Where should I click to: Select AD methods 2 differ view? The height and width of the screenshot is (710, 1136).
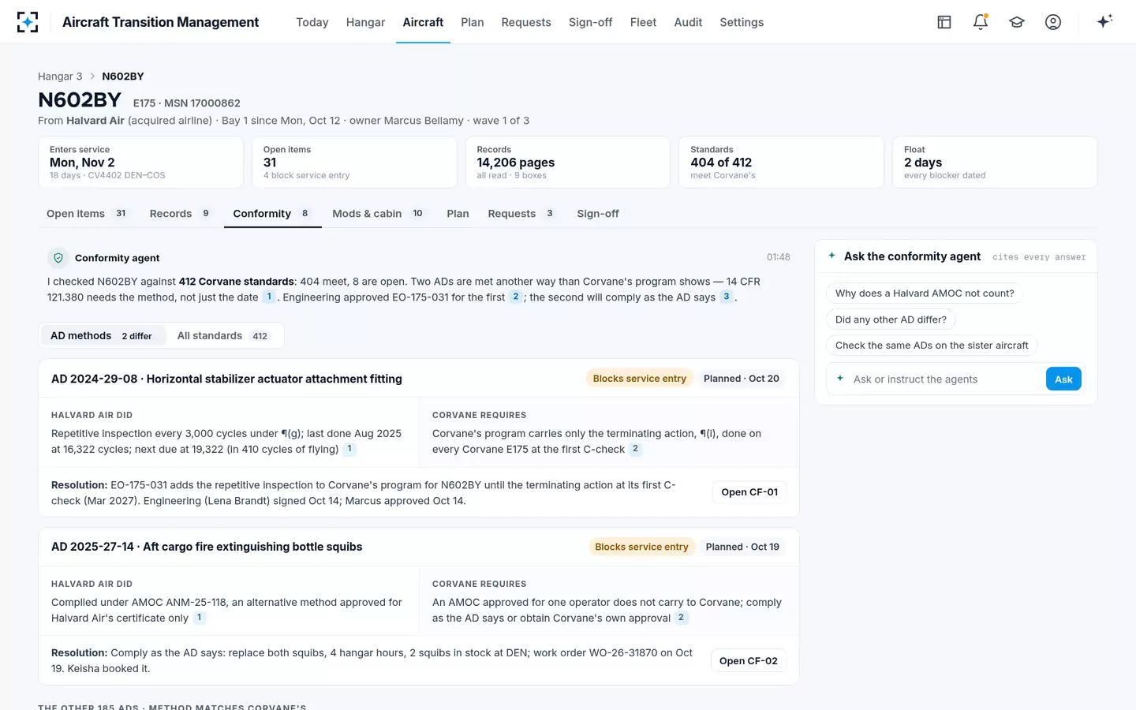pos(103,335)
